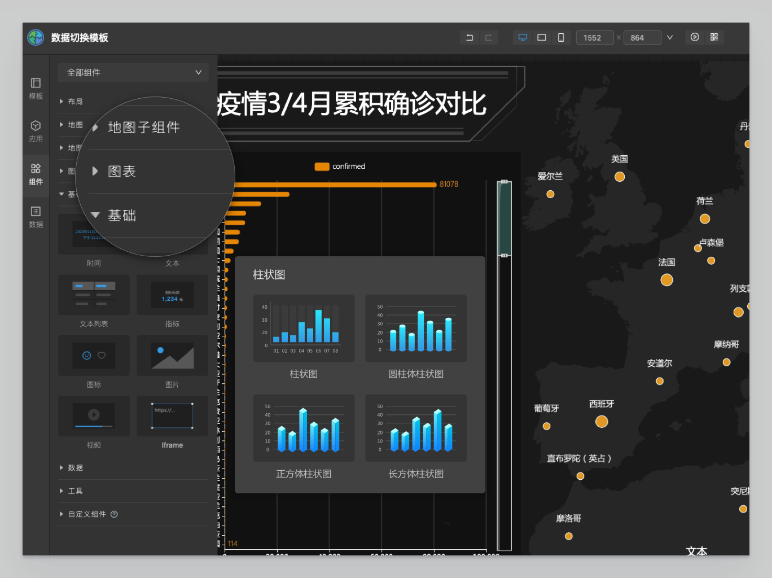Viewport: 772px width, 578px height.
Task: Open the resolution preset dropdown arrow
Action: pyautogui.click(x=670, y=37)
